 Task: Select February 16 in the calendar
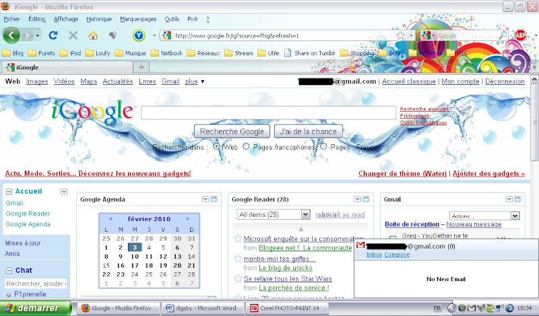pos(121,265)
